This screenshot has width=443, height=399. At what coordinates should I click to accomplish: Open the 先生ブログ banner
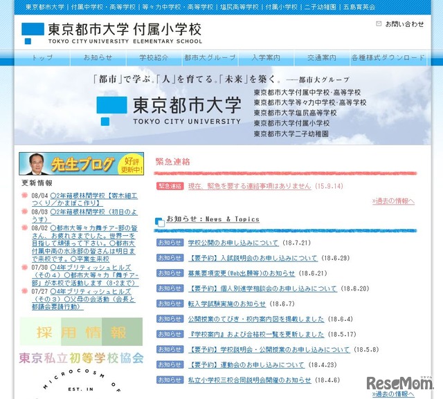77,164
